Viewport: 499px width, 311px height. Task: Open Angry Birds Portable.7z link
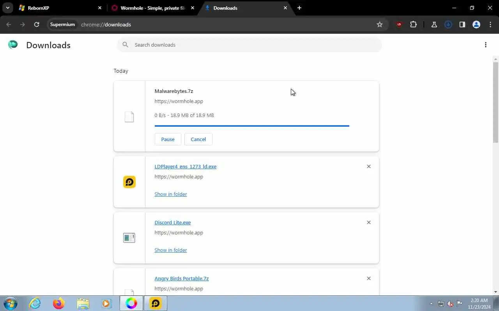pos(182,278)
